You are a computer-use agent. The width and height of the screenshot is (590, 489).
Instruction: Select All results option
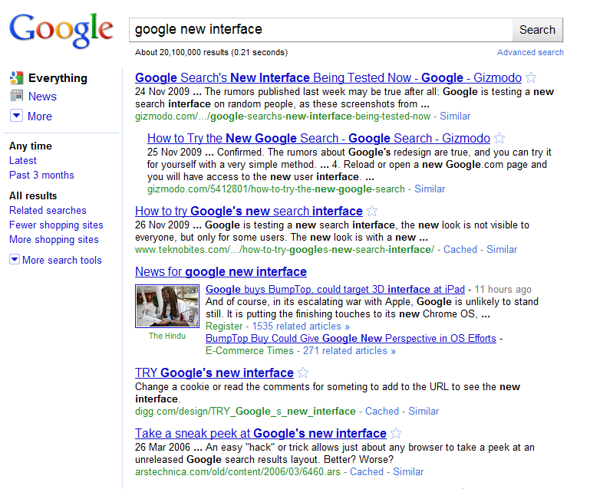pyautogui.click(x=33, y=195)
